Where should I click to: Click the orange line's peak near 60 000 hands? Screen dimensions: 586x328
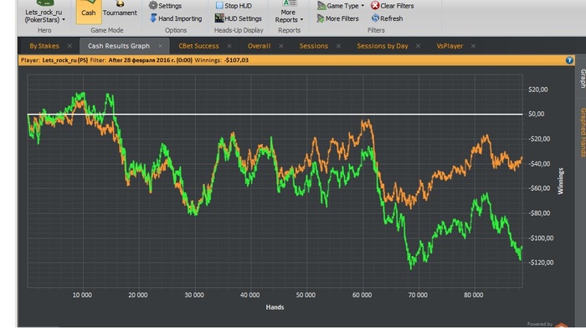(368, 121)
